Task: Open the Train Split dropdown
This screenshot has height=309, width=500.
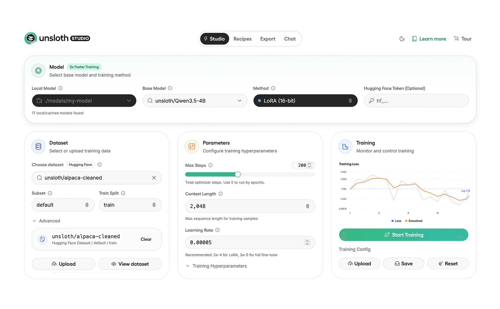Action: (x=130, y=205)
